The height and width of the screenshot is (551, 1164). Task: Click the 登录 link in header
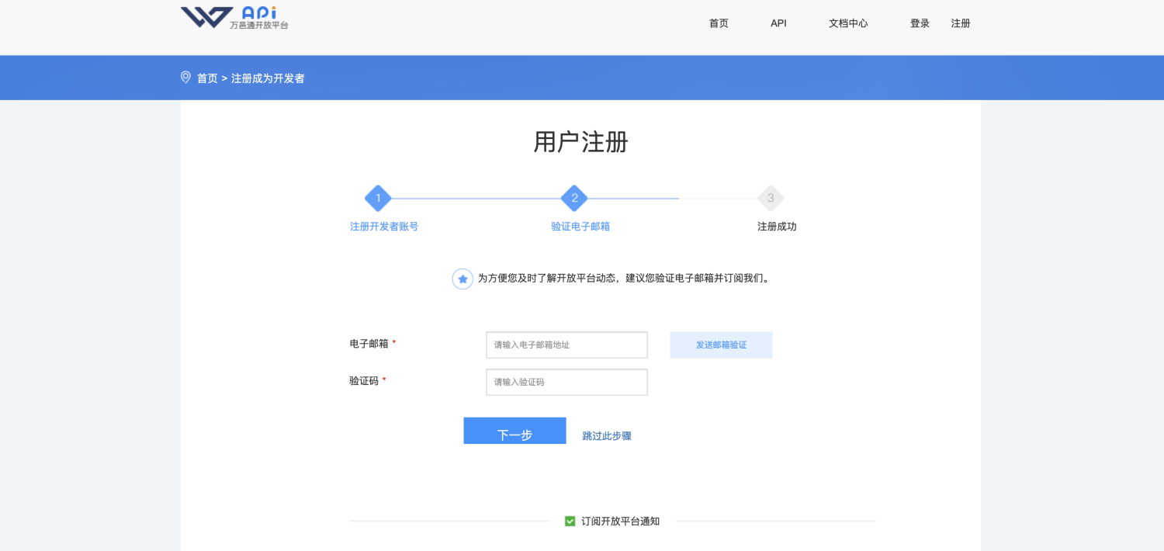[x=920, y=23]
